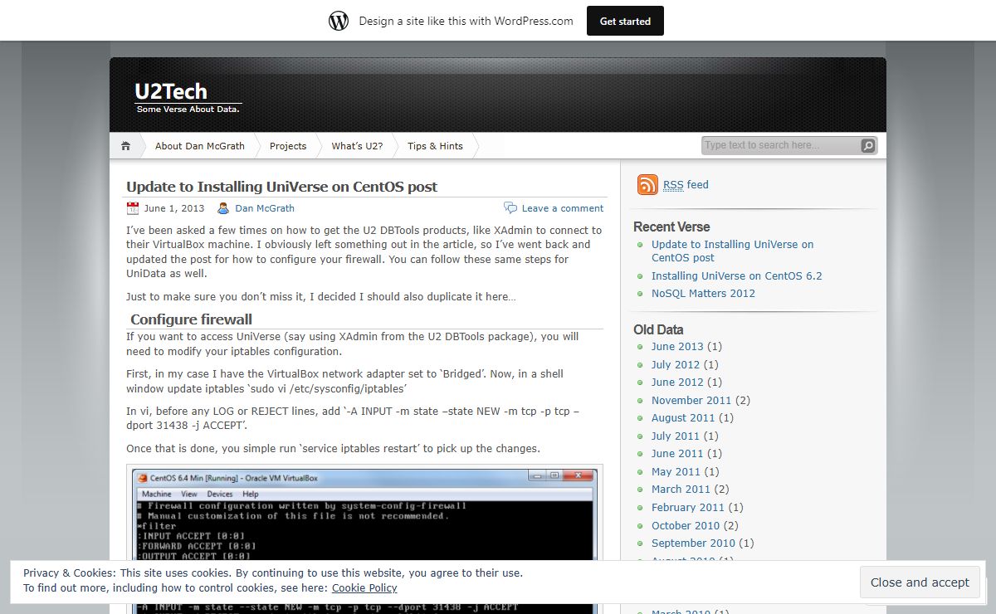
Task: Open October 2010 archive link
Action: 686,525
